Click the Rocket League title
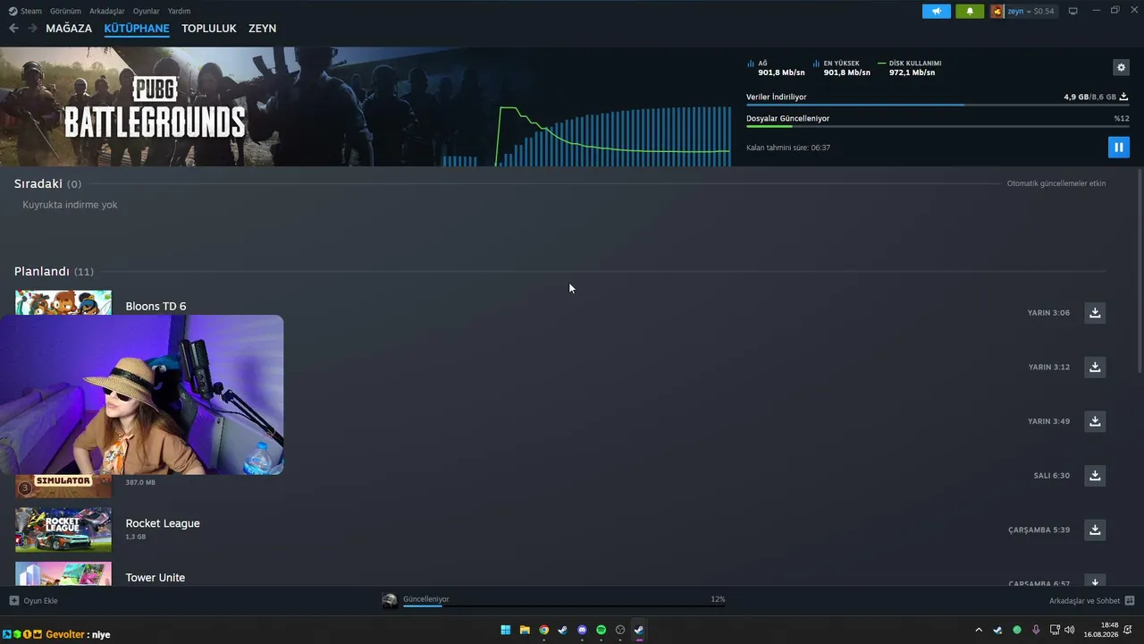Viewport: 1144px width, 644px height. 163,523
